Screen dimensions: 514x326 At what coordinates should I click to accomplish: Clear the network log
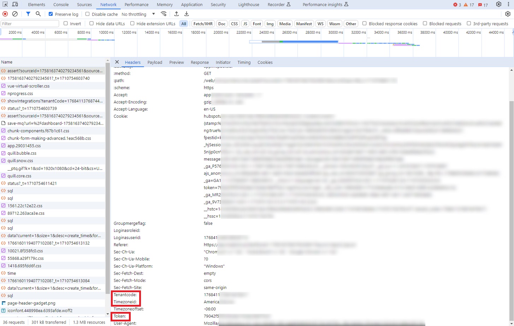15,14
